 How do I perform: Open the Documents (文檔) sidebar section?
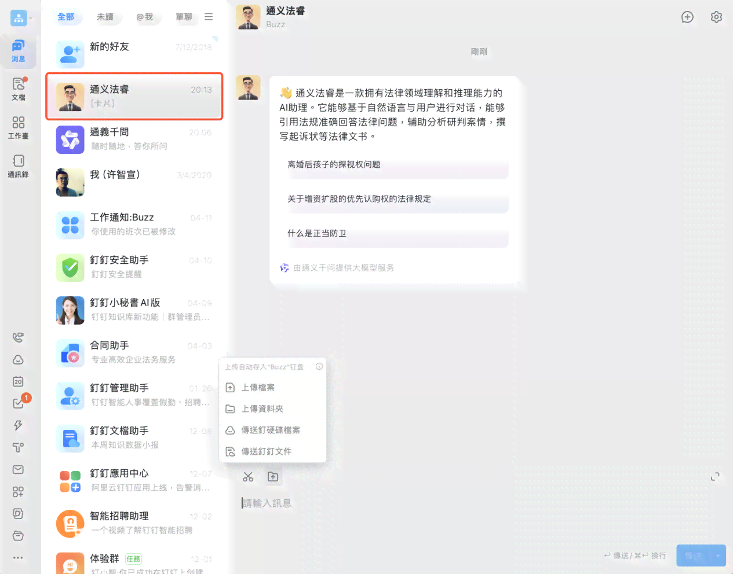[x=19, y=89]
